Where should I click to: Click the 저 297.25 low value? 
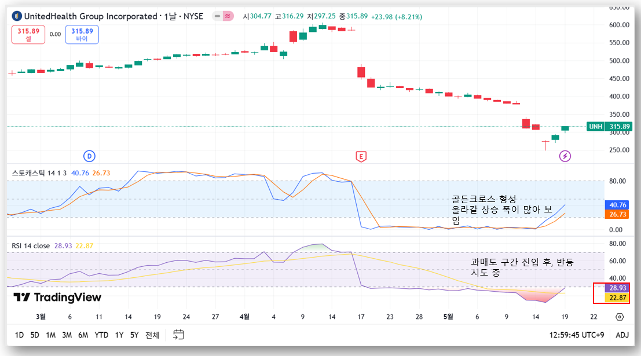pos(321,16)
